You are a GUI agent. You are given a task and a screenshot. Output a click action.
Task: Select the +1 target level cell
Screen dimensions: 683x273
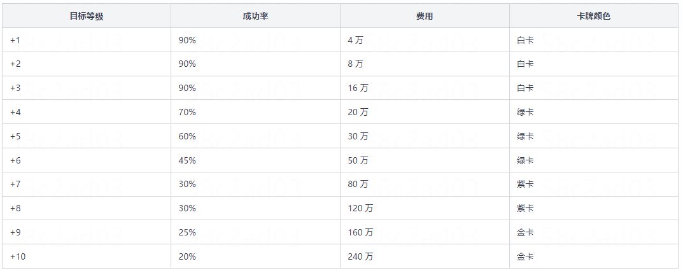pyautogui.click(x=15, y=40)
